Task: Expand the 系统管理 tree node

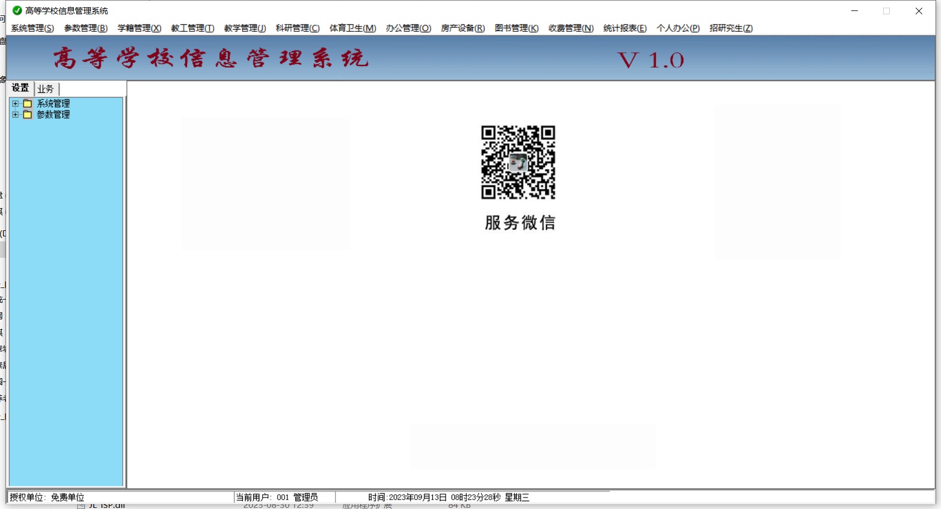Action: [15, 103]
